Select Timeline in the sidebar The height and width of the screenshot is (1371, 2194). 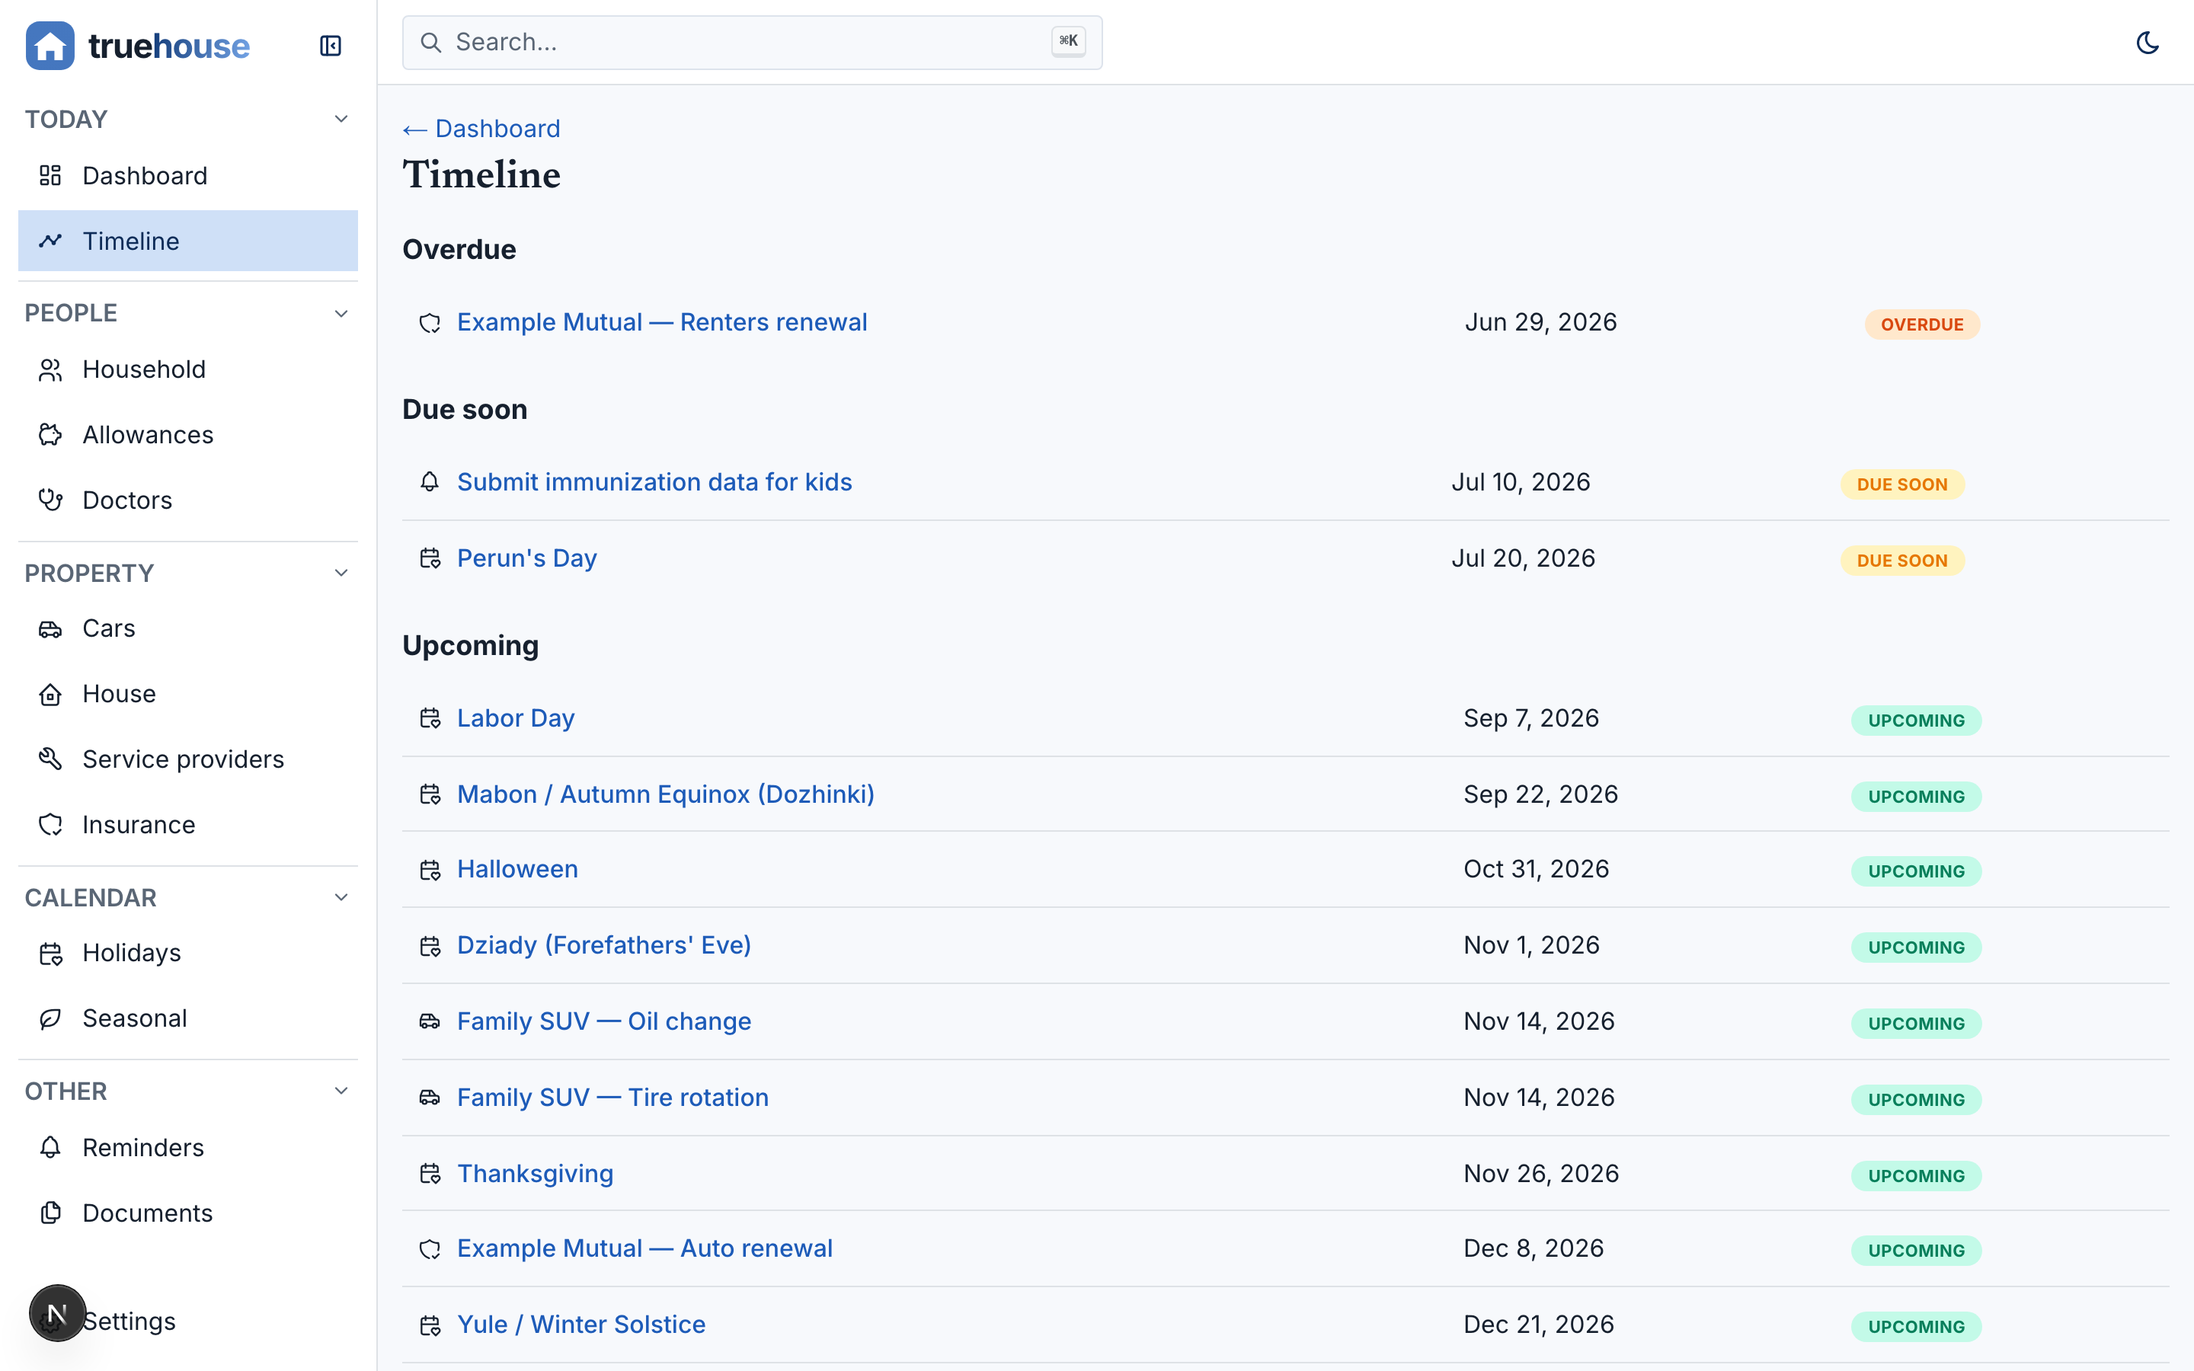(187, 241)
